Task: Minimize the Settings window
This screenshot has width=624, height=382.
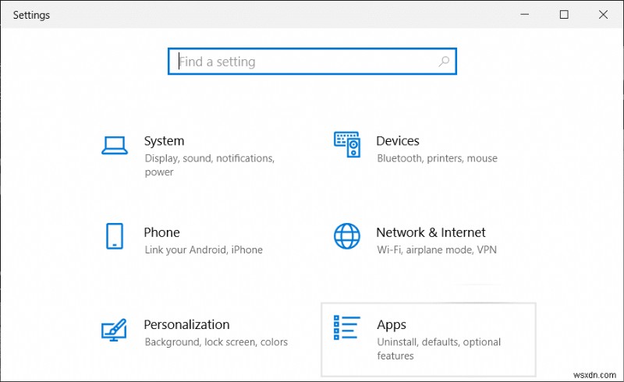Action: [528, 14]
